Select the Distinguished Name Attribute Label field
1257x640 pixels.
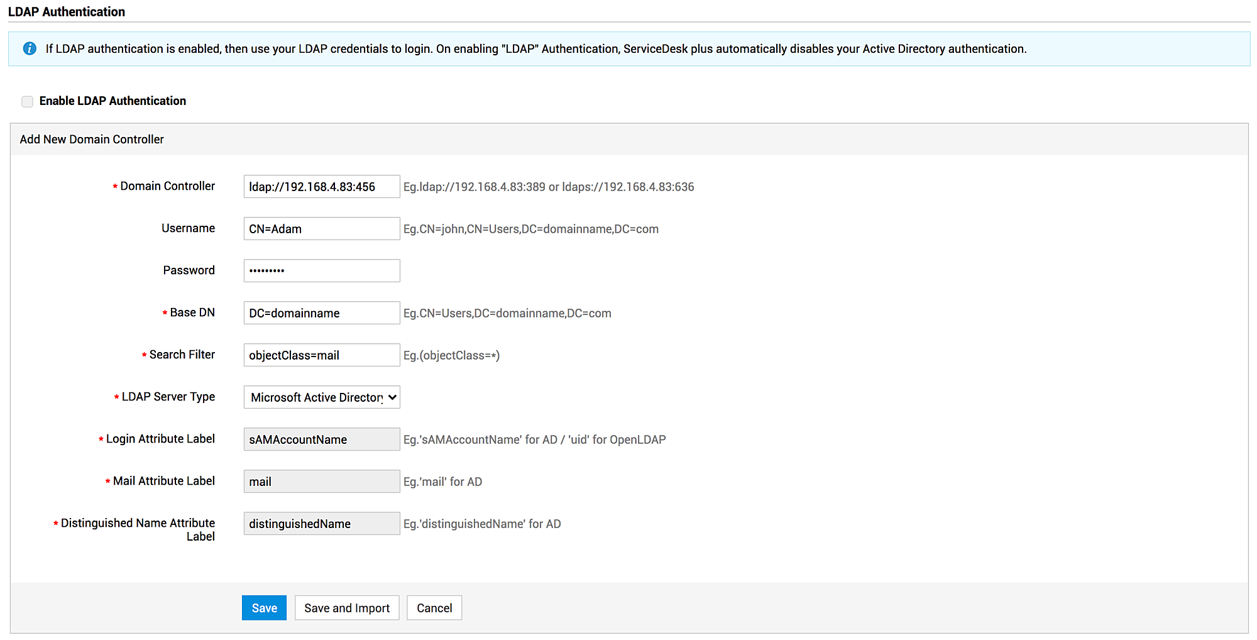321,523
